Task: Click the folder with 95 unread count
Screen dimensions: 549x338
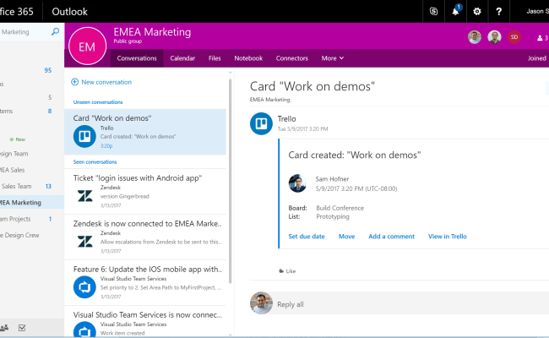Action: pyautogui.click(x=31, y=70)
